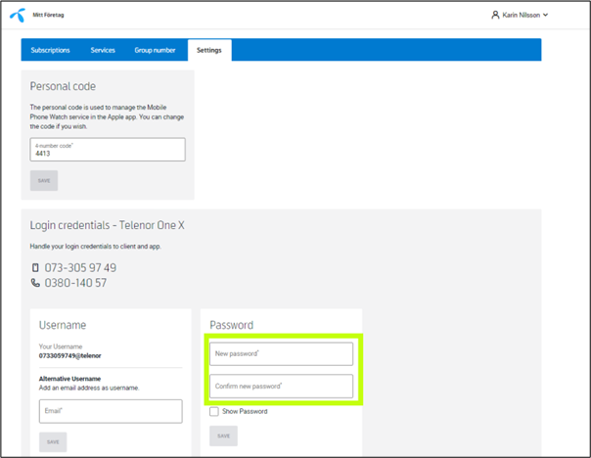Toggle the Show Password checkbox

pyautogui.click(x=214, y=411)
